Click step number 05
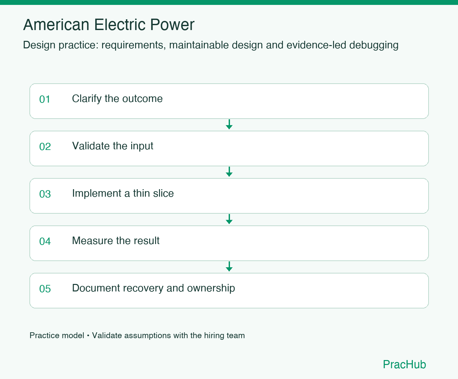 click(45, 289)
